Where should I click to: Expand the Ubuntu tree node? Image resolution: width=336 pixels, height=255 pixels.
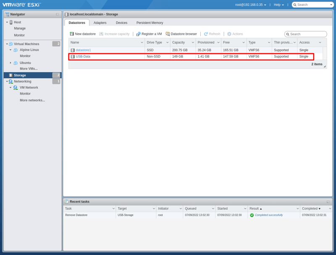10,63
